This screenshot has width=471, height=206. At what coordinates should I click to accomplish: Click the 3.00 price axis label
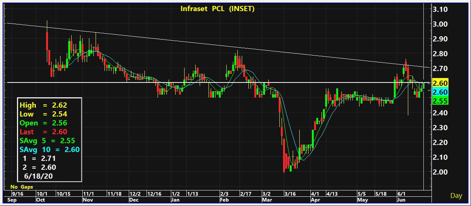click(x=440, y=24)
